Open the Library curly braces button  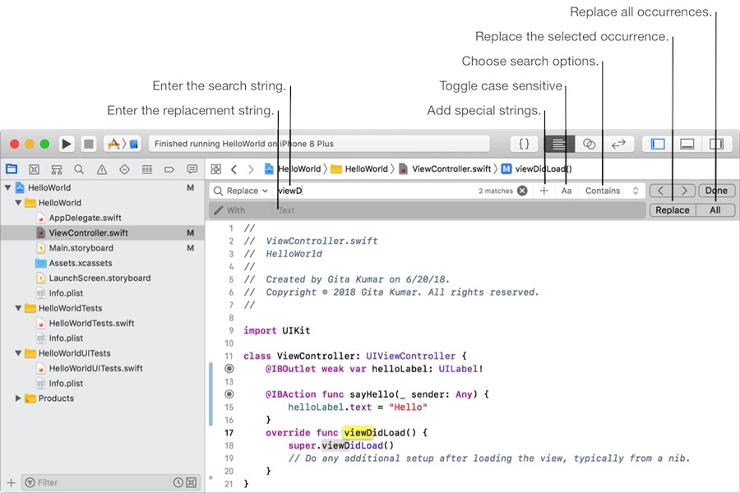tap(525, 144)
